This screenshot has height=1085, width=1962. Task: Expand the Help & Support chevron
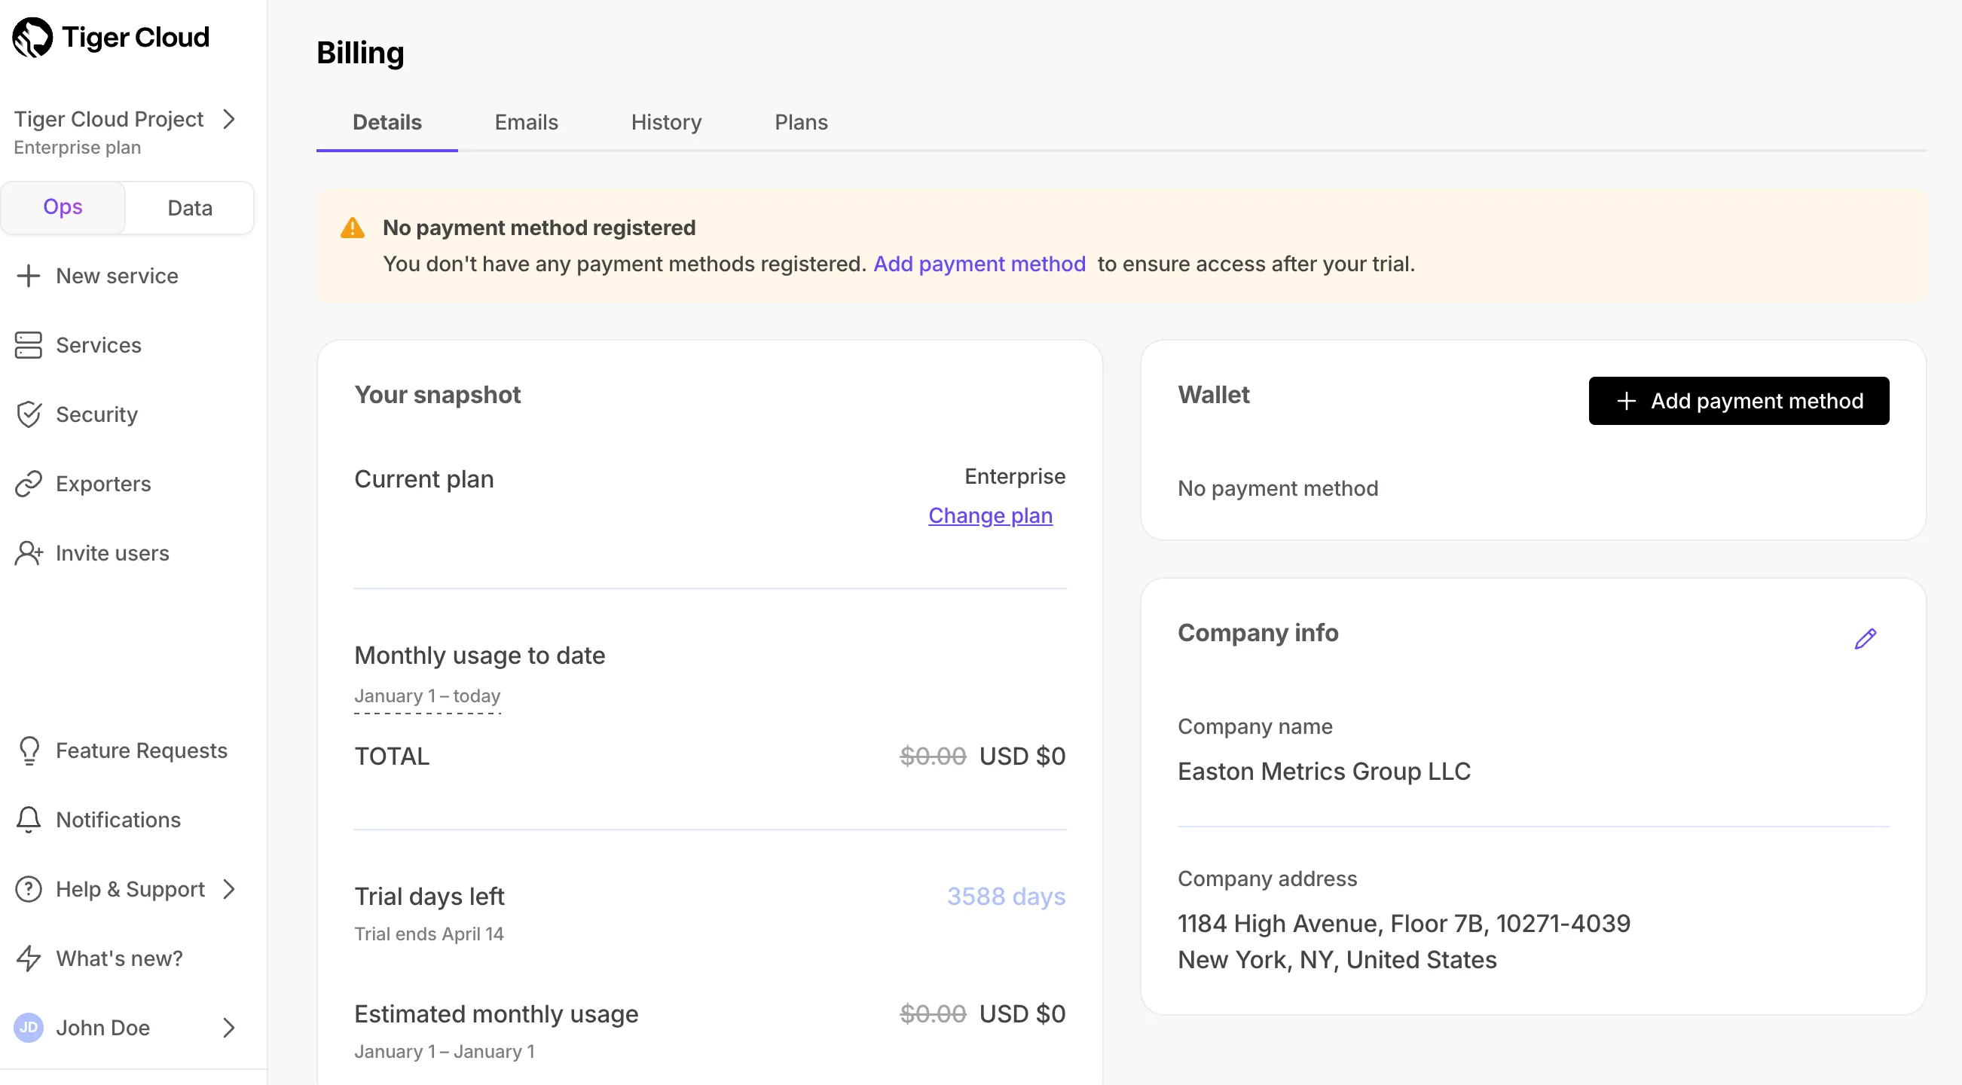(x=228, y=888)
